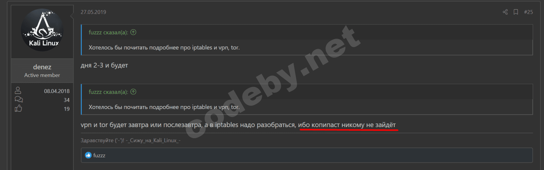Click the share icon on post #25
The image size is (544, 170).
505,12
